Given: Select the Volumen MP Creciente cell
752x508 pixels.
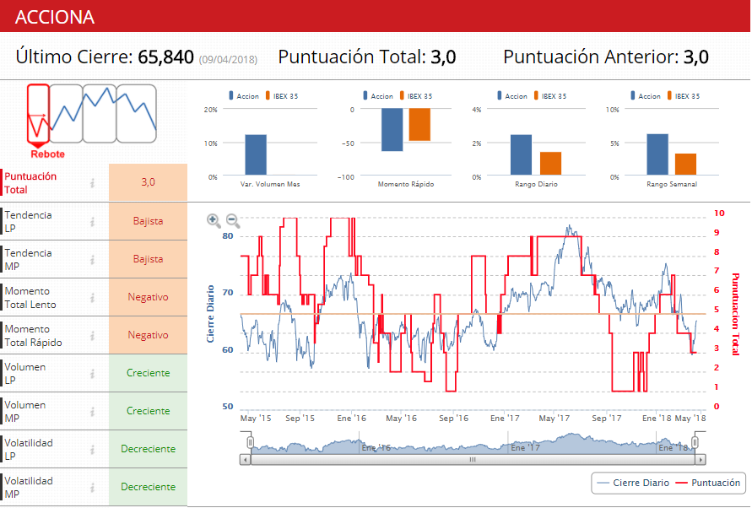Looking at the screenshot, I should click(149, 411).
